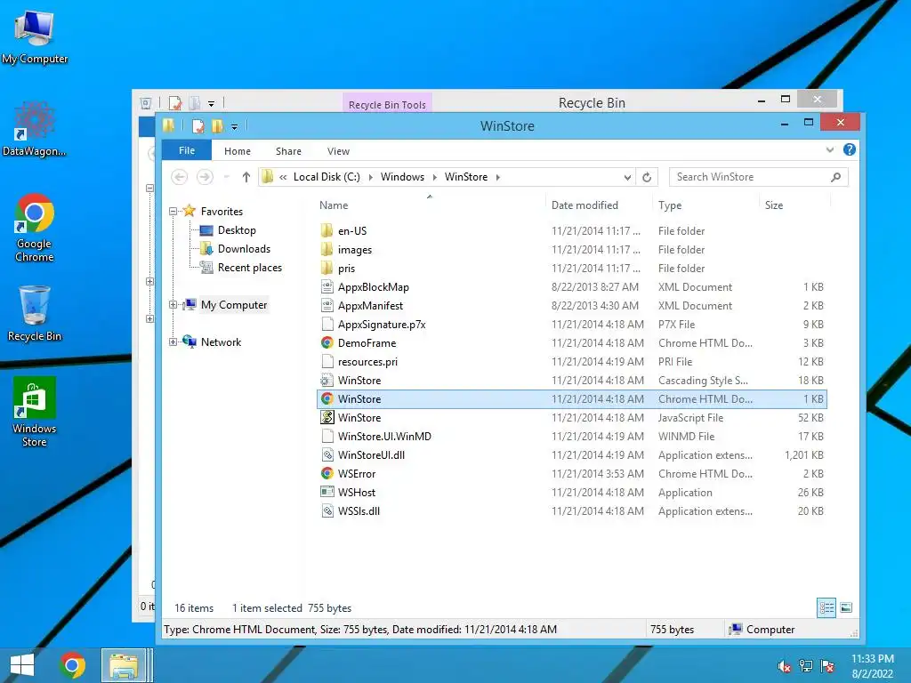The height and width of the screenshot is (683, 911).
Task: Click the muted volume tray icon
Action: coord(785,666)
